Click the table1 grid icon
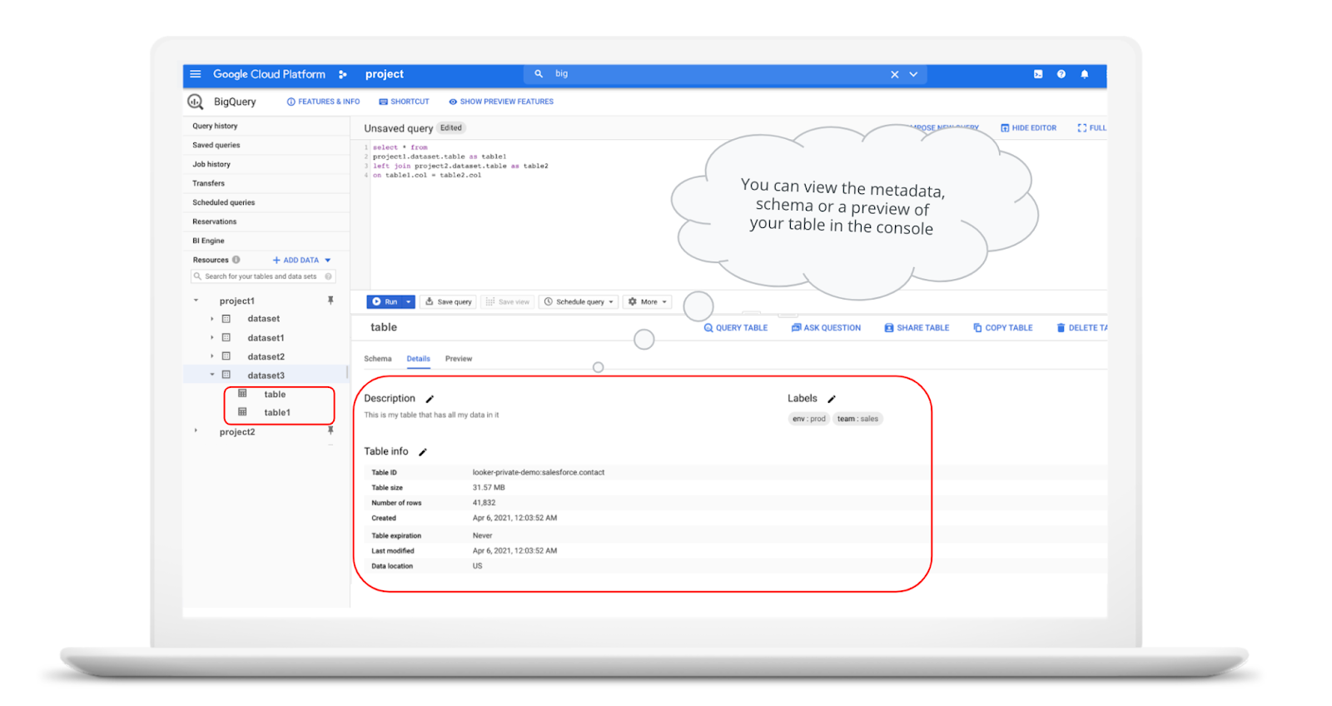The height and width of the screenshot is (706, 1332). pyautogui.click(x=242, y=412)
